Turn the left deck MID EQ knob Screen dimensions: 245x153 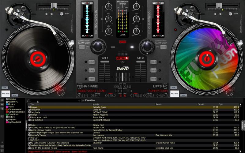(109, 19)
